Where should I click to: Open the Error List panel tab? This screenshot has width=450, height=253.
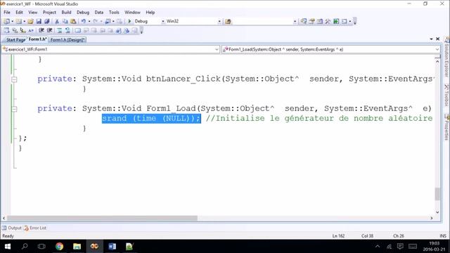tap(35, 228)
